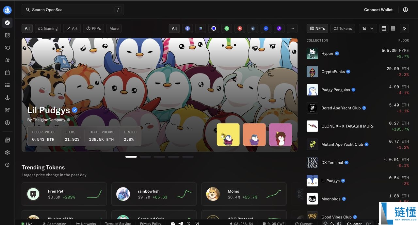The height and width of the screenshot is (225, 418).
Task: Switch to the compact list view icon
Action: (393, 28)
